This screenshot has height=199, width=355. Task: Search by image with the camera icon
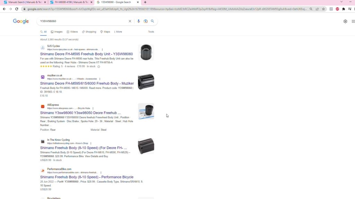point(146,21)
